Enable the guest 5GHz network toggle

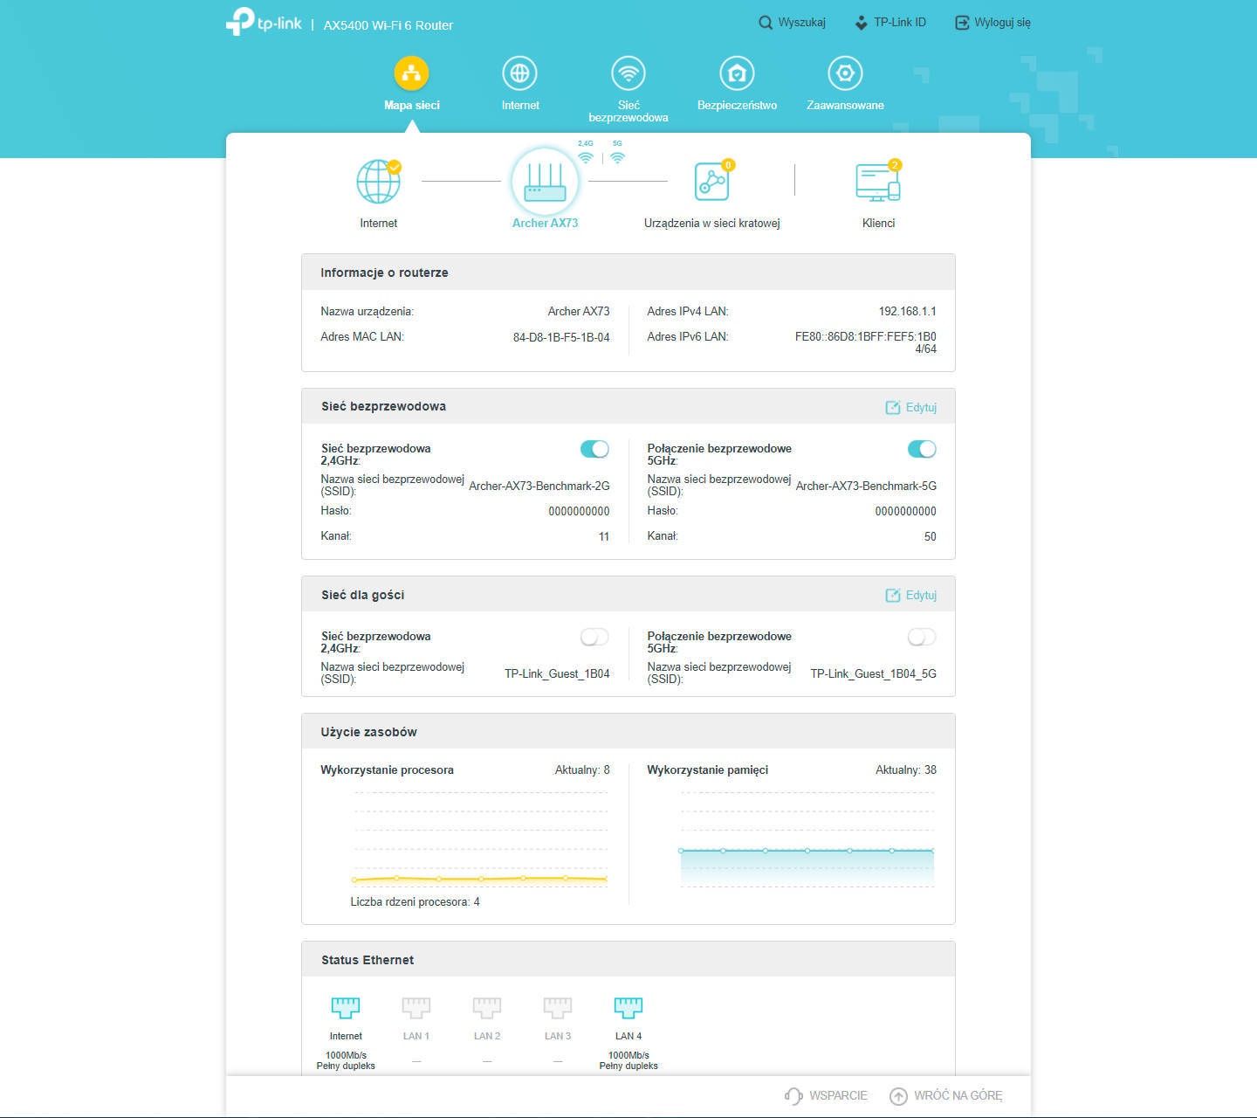(922, 638)
